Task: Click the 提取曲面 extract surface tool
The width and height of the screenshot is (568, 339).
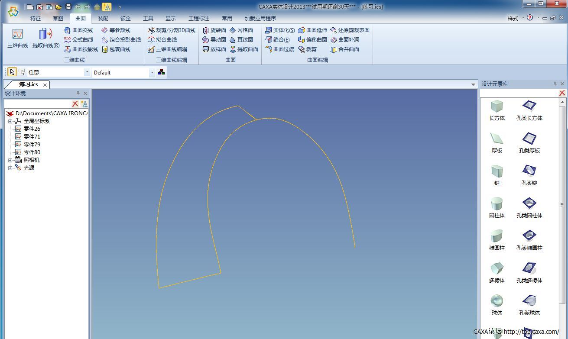Action: tap(244, 49)
